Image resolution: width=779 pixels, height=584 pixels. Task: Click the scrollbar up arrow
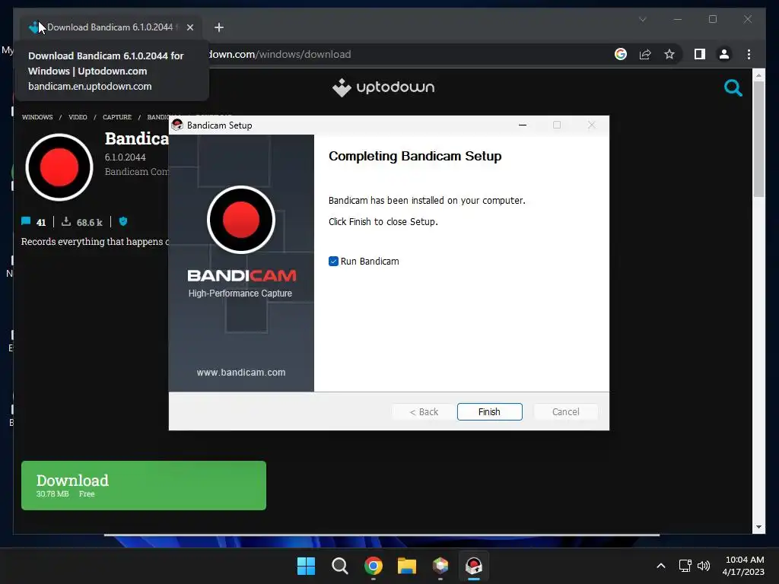click(x=758, y=75)
